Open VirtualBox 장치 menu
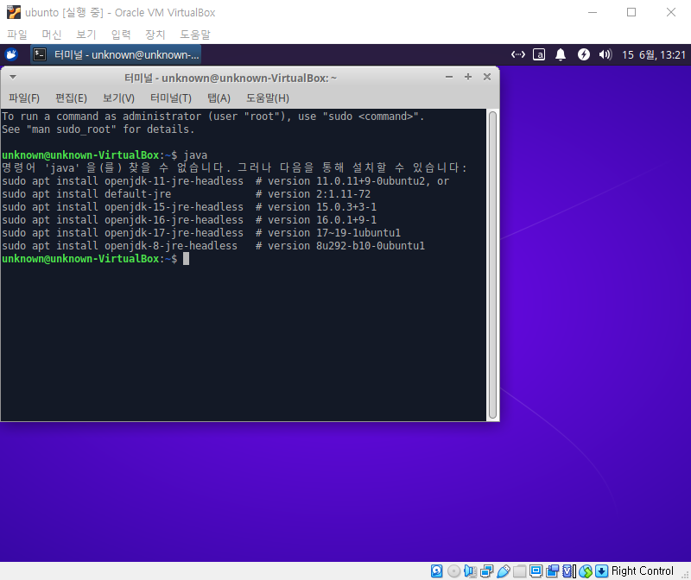 (155, 35)
